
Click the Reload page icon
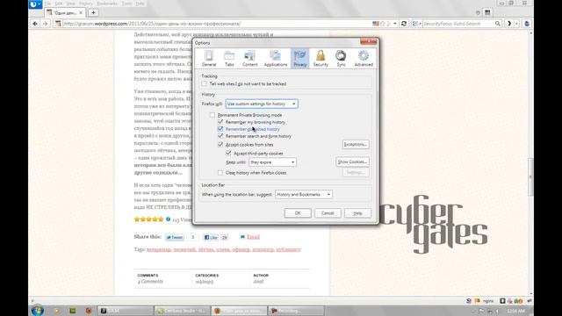pos(404,24)
